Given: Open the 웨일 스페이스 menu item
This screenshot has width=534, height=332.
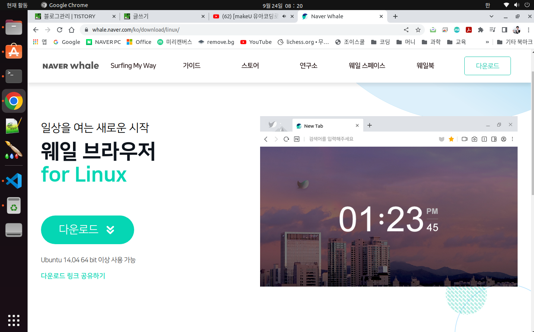Looking at the screenshot, I should point(367,66).
